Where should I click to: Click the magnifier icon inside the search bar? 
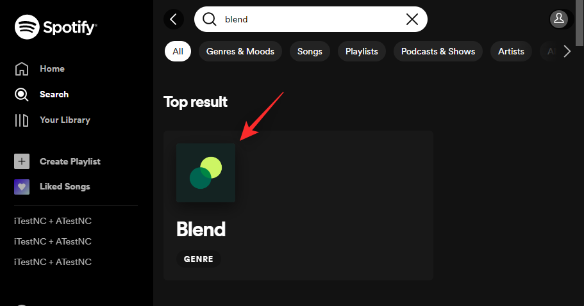pyautogui.click(x=210, y=19)
